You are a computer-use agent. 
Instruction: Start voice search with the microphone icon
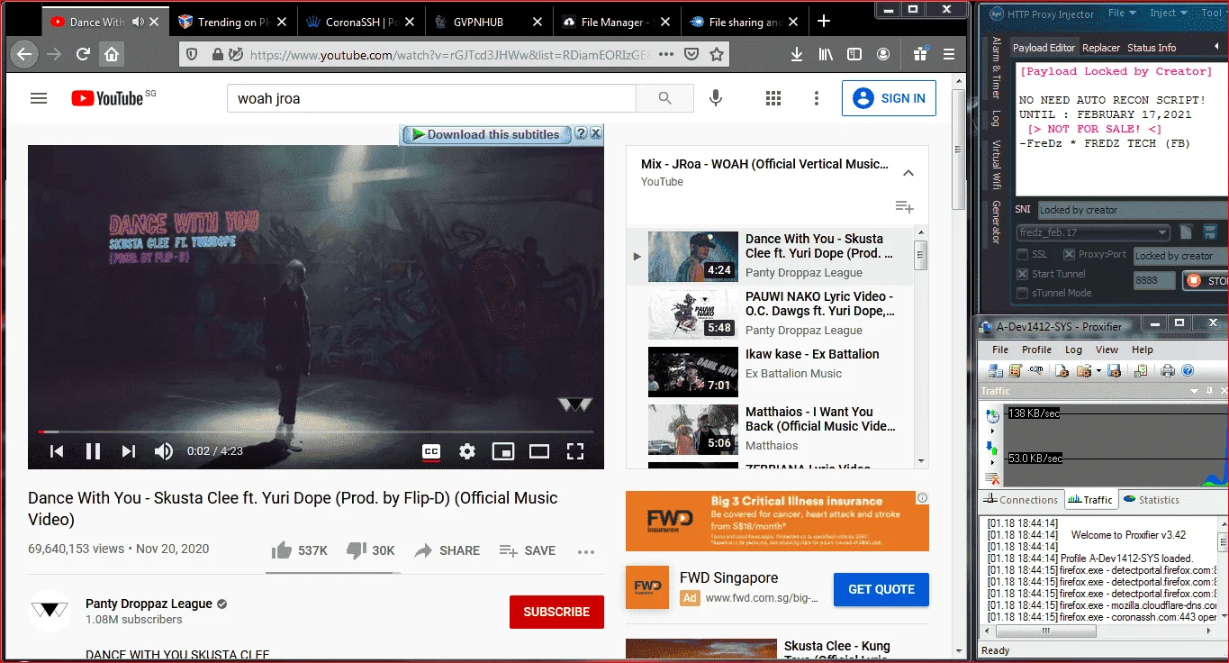click(x=716, y=98)
